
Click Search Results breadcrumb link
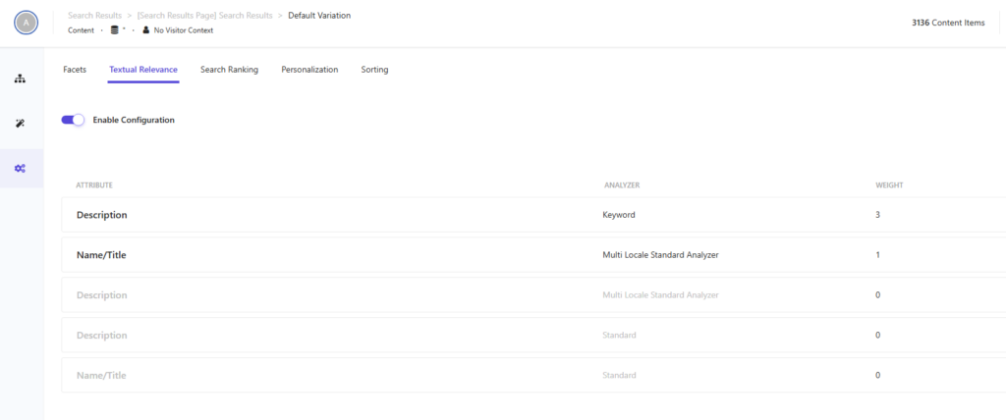(x=94, y=16)
